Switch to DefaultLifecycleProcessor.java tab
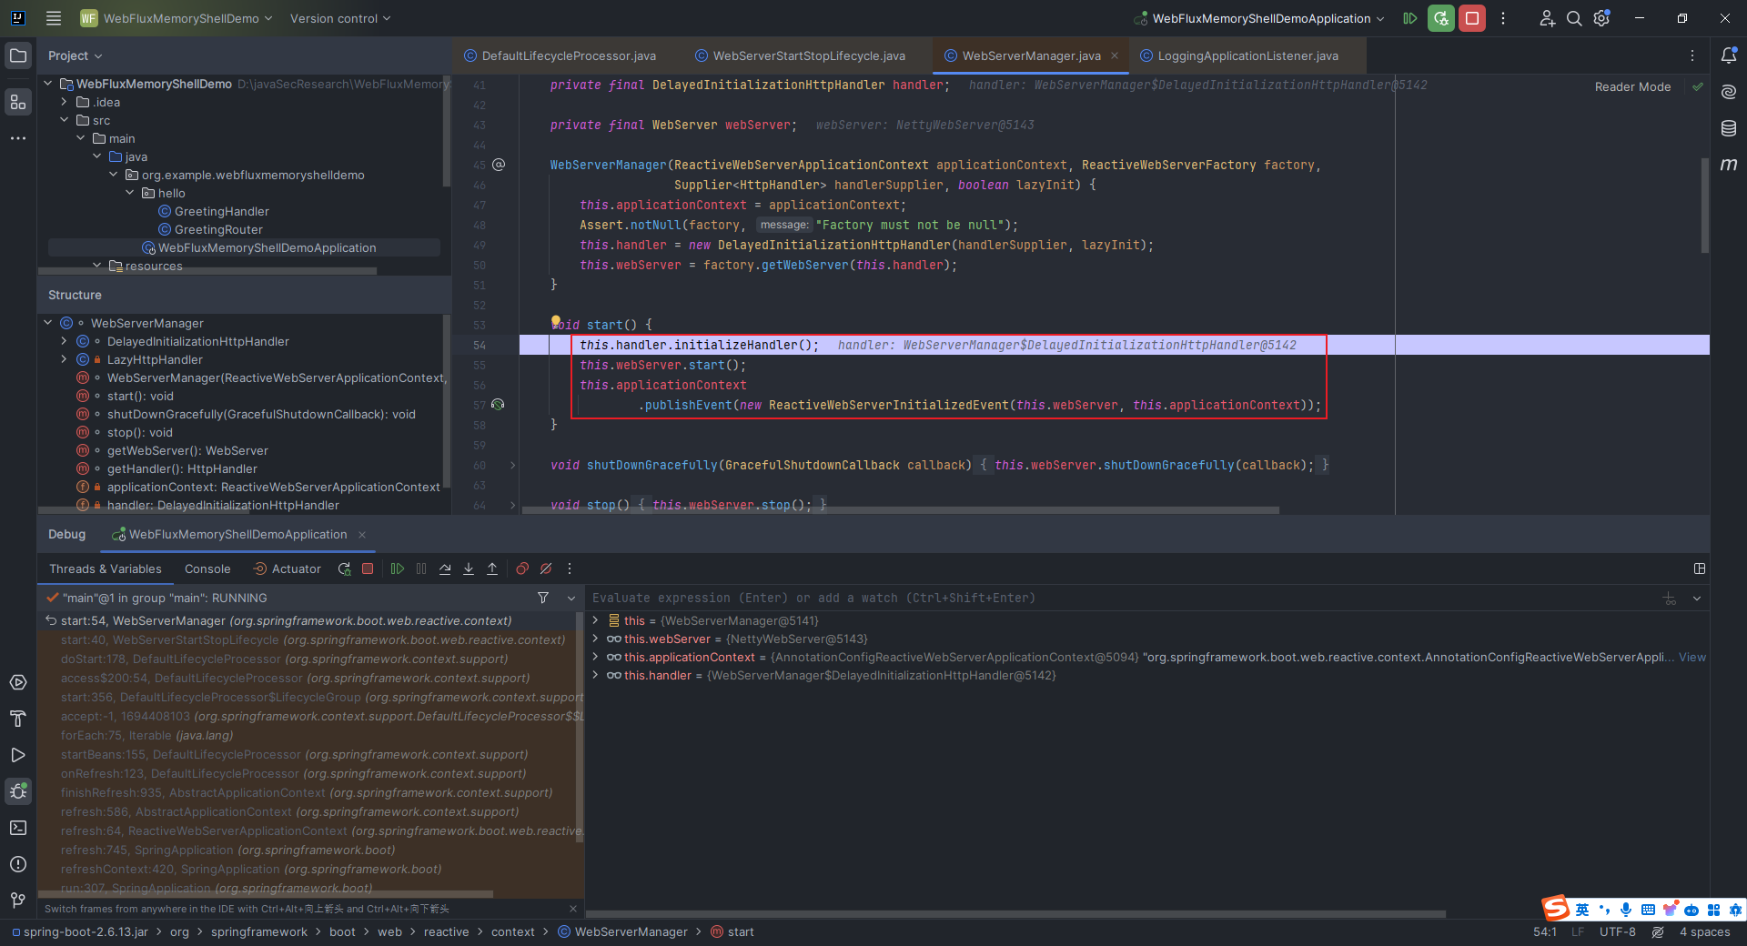 pyautogui.click(x=560, y=55)
